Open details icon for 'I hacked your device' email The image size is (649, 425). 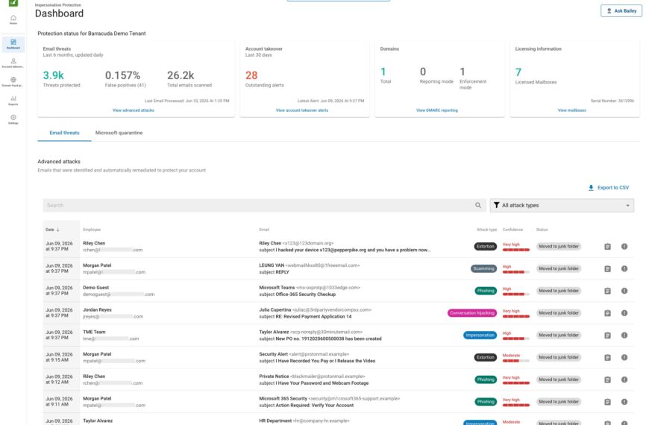pos(608,247)
